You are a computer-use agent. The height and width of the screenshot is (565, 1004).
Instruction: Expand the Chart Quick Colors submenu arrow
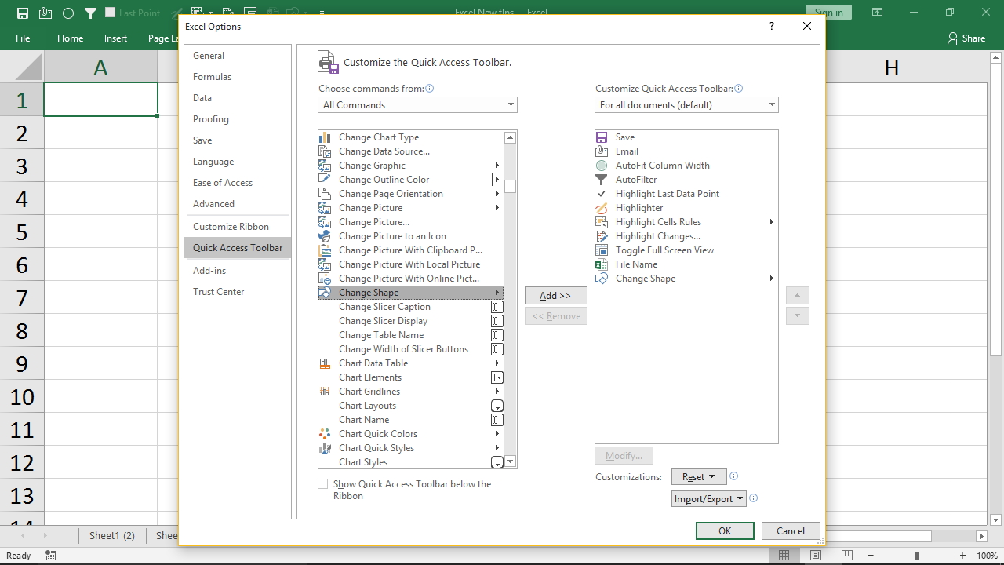pos(497,434)
